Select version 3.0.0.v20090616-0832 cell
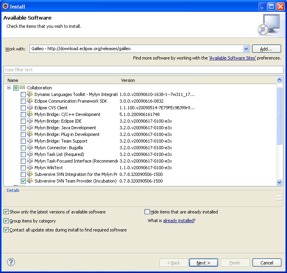This screenshot has width=287, height=273. point(141,101)
